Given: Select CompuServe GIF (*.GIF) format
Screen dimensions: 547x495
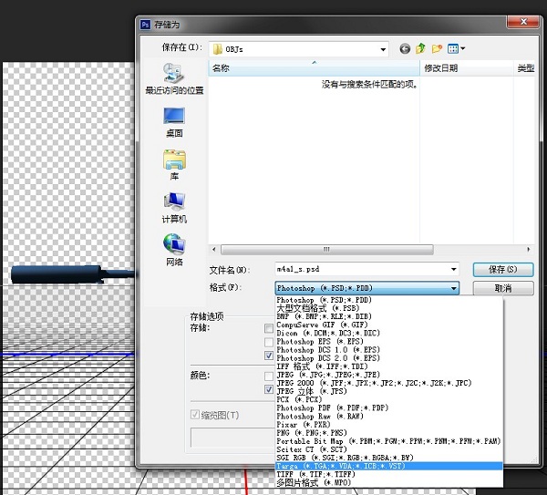Looking at the screenshot, I should coord(389,325).
